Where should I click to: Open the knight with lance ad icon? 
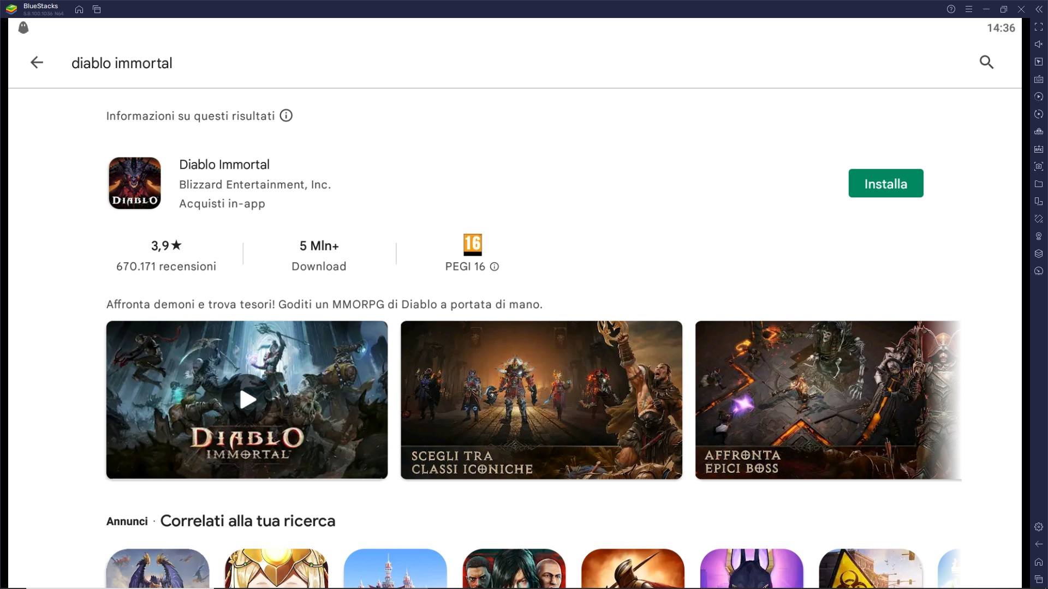click(x=633, y=568)
